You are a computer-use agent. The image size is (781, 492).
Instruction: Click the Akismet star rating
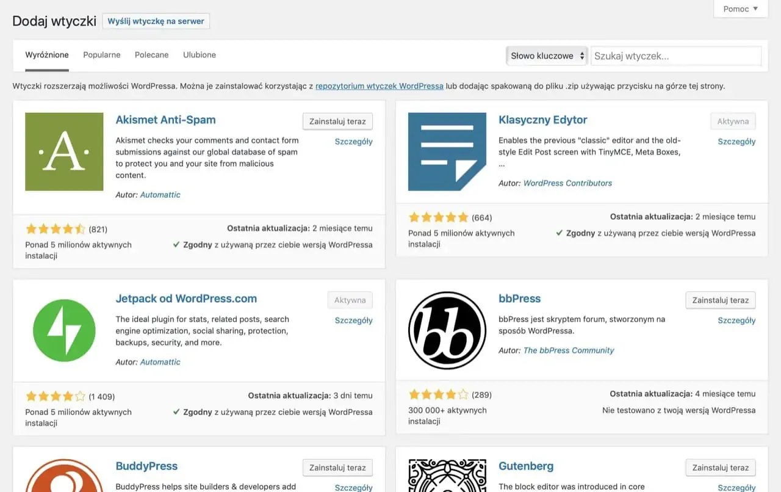(55, 230)
